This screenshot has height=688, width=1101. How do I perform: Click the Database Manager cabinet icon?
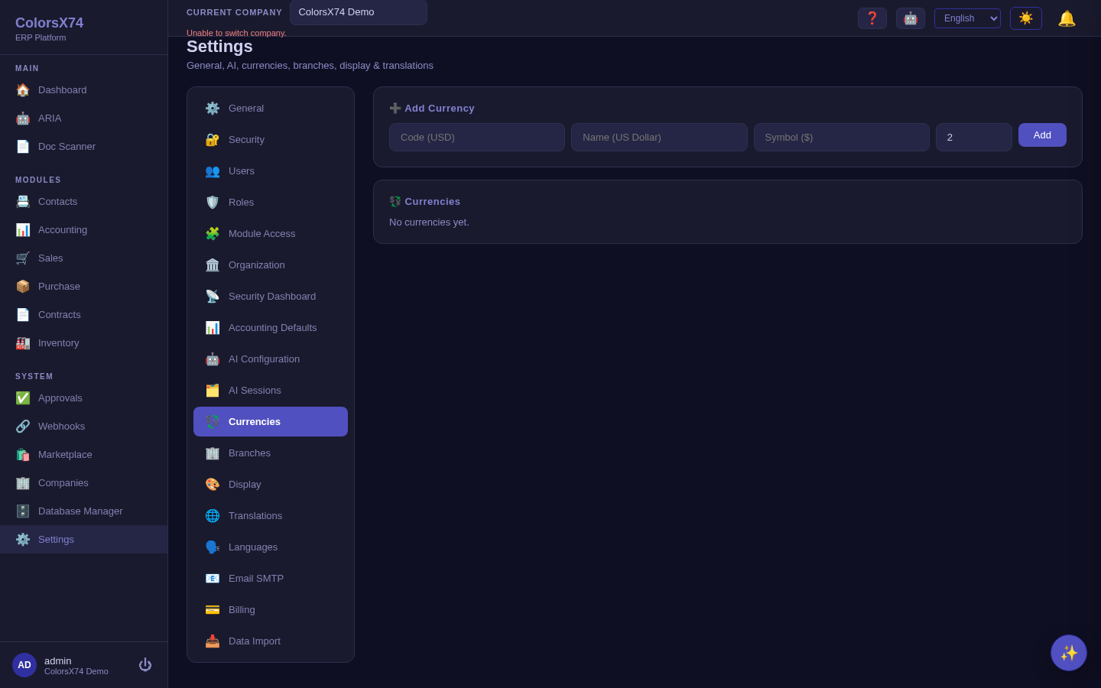(x=23, y=511)
